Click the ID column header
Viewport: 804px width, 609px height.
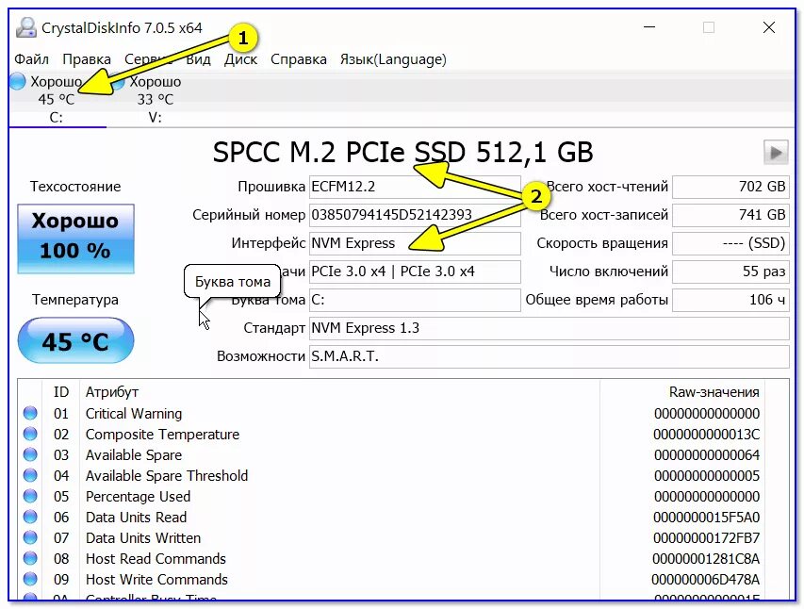pos(61,392)
